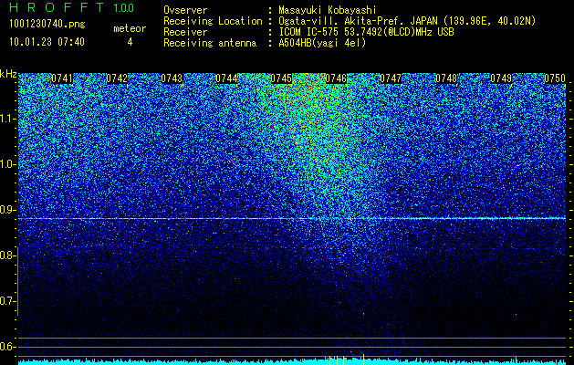Image resolution: width=574 pixels, height=365 pixels.
Task: Click the 0741 time marker
Action: (x=62, y=78)
